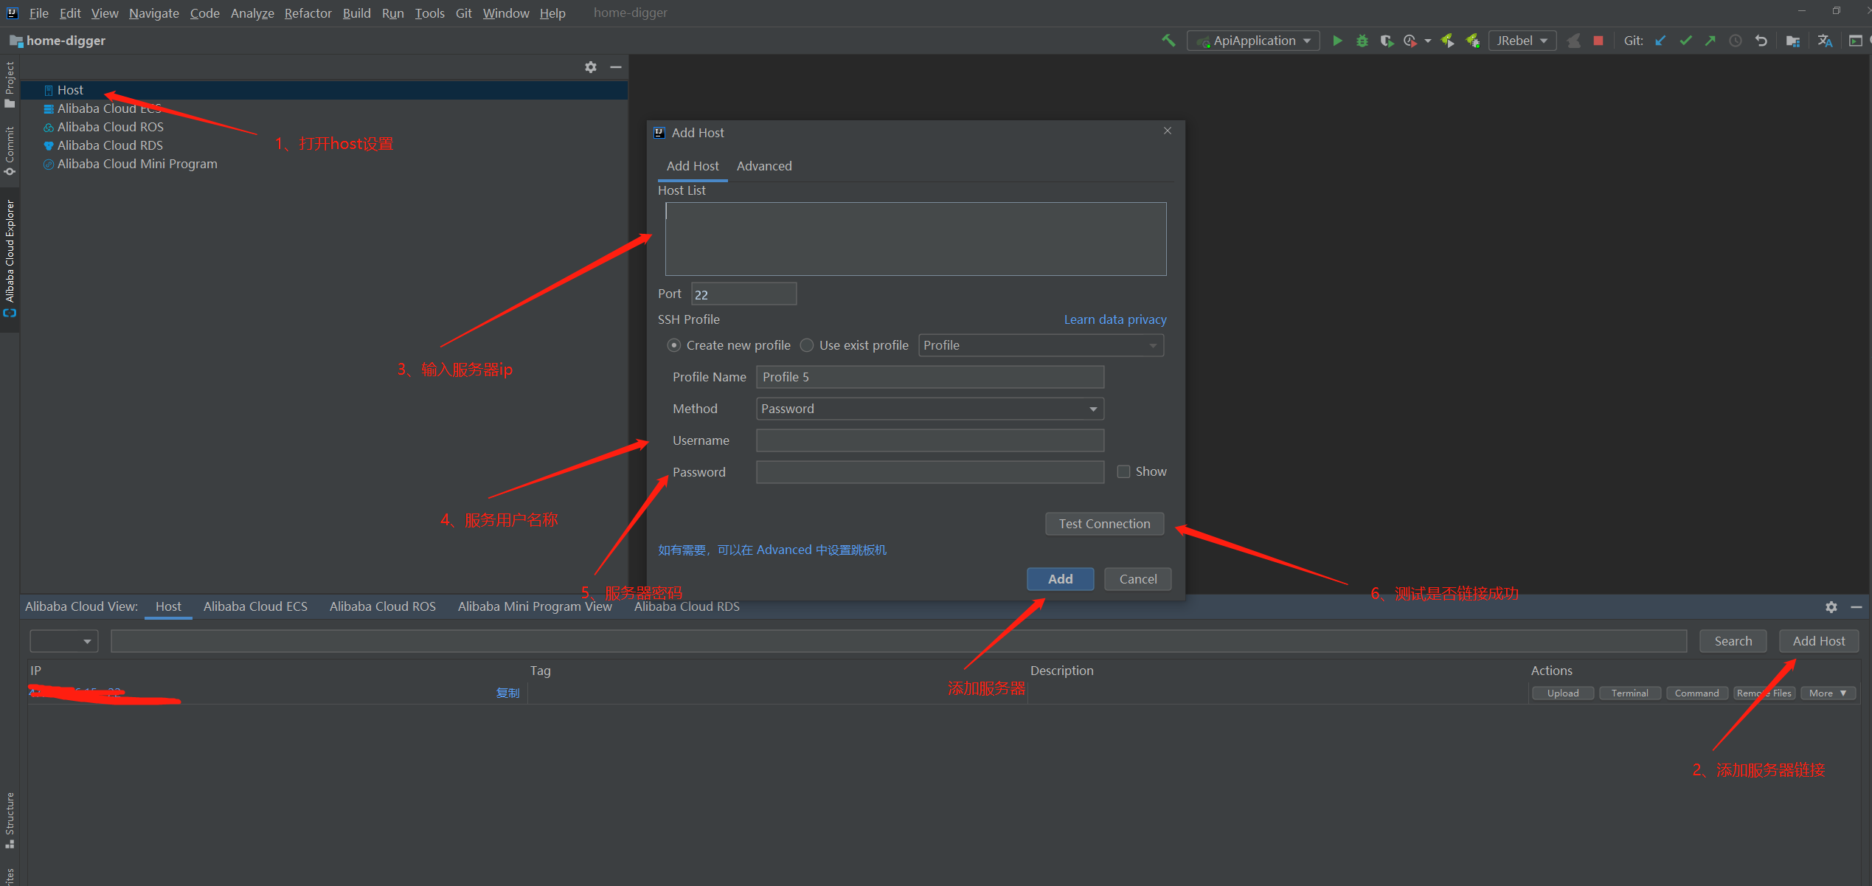Click the translate icon in toolbar
This screenshot has width=1872, height=886.
pos(1825,41)
